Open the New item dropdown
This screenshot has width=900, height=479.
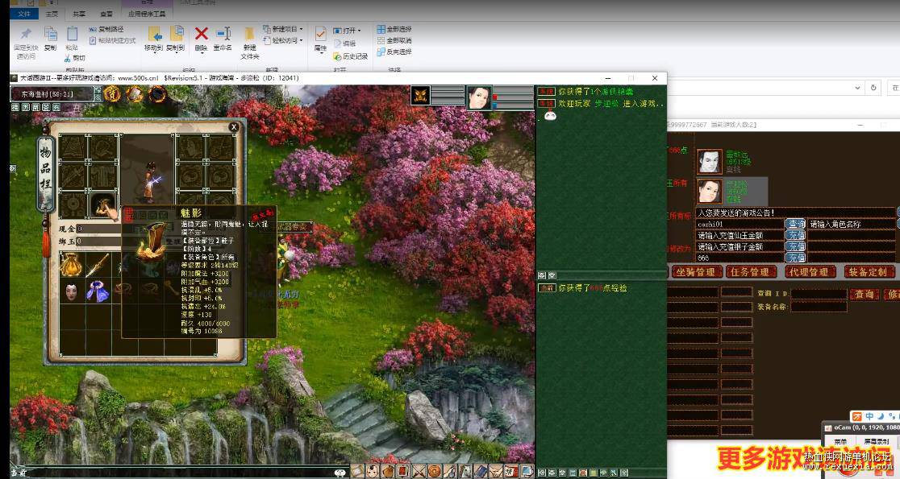[284, 29]
